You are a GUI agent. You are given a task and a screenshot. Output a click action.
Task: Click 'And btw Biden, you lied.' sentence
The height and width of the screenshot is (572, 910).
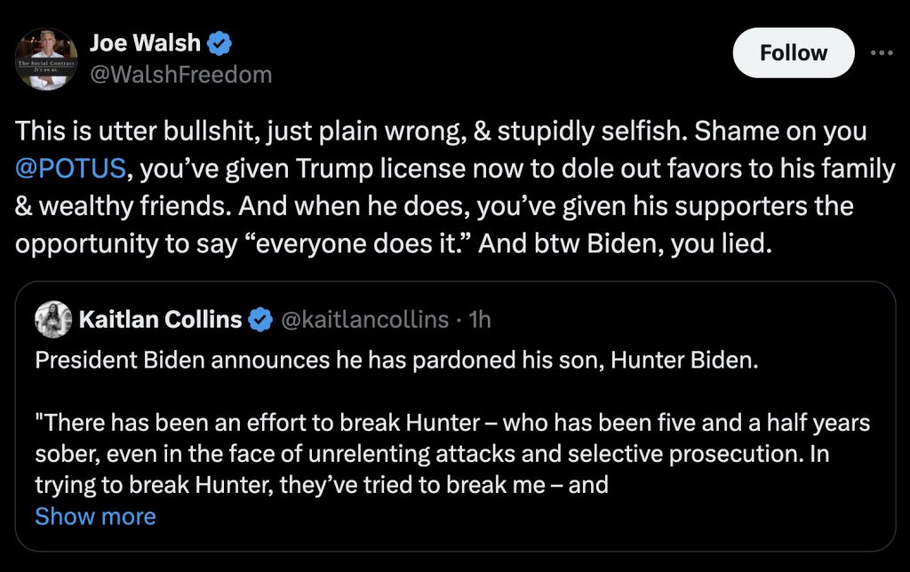pyautogui.click(x=622, y=243)
